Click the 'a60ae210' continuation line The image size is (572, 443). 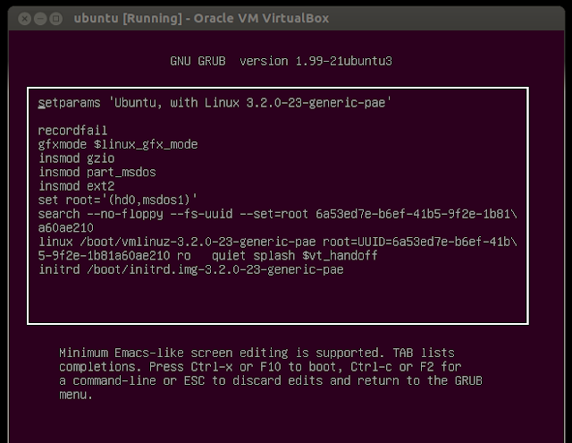point(65,227)
